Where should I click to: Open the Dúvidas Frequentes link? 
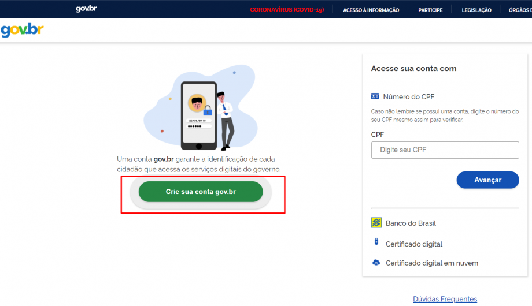(445, 299)
